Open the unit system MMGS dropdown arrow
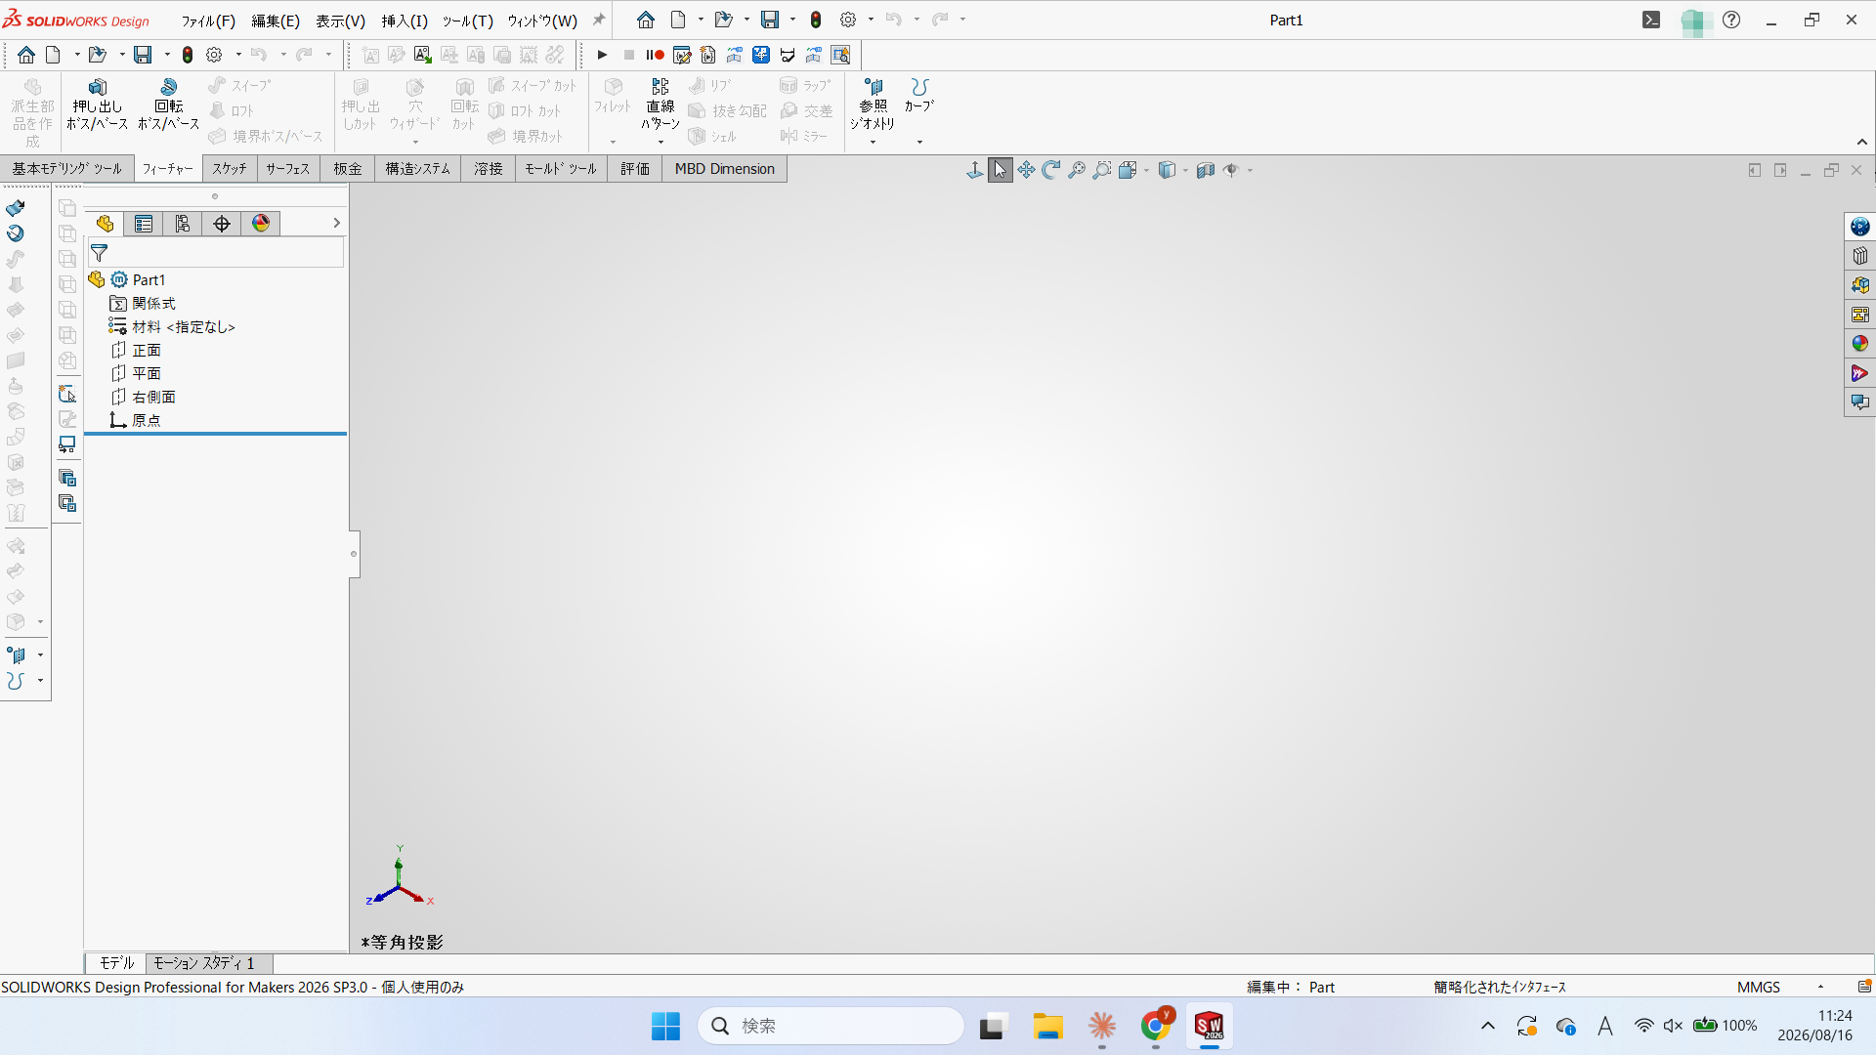This screenshot has width=1876, height=1055. point(1820,987)
